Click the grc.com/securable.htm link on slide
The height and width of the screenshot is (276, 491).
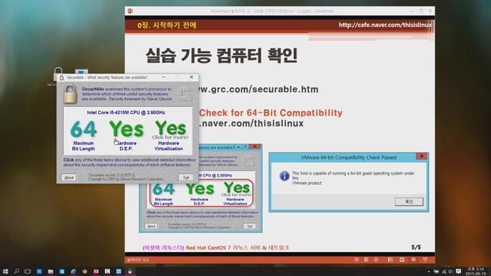[x=258, y=89]
